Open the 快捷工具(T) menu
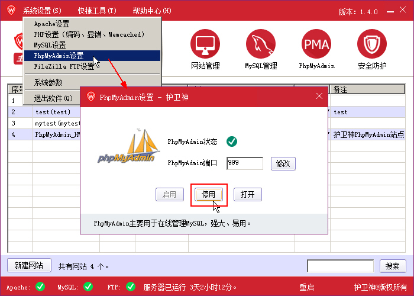The height and width of the screenshot is (296, 414). (x=97, y=11)
